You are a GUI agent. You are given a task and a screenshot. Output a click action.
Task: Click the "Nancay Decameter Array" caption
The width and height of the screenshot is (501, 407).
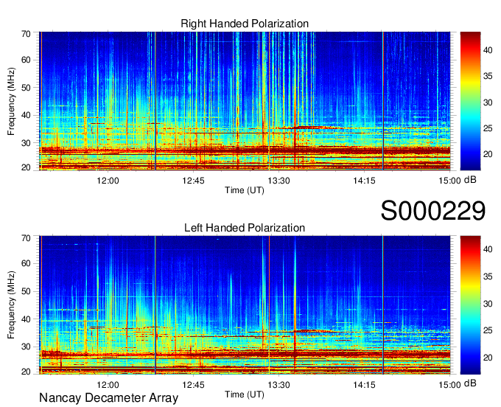(x=108, y=398)
